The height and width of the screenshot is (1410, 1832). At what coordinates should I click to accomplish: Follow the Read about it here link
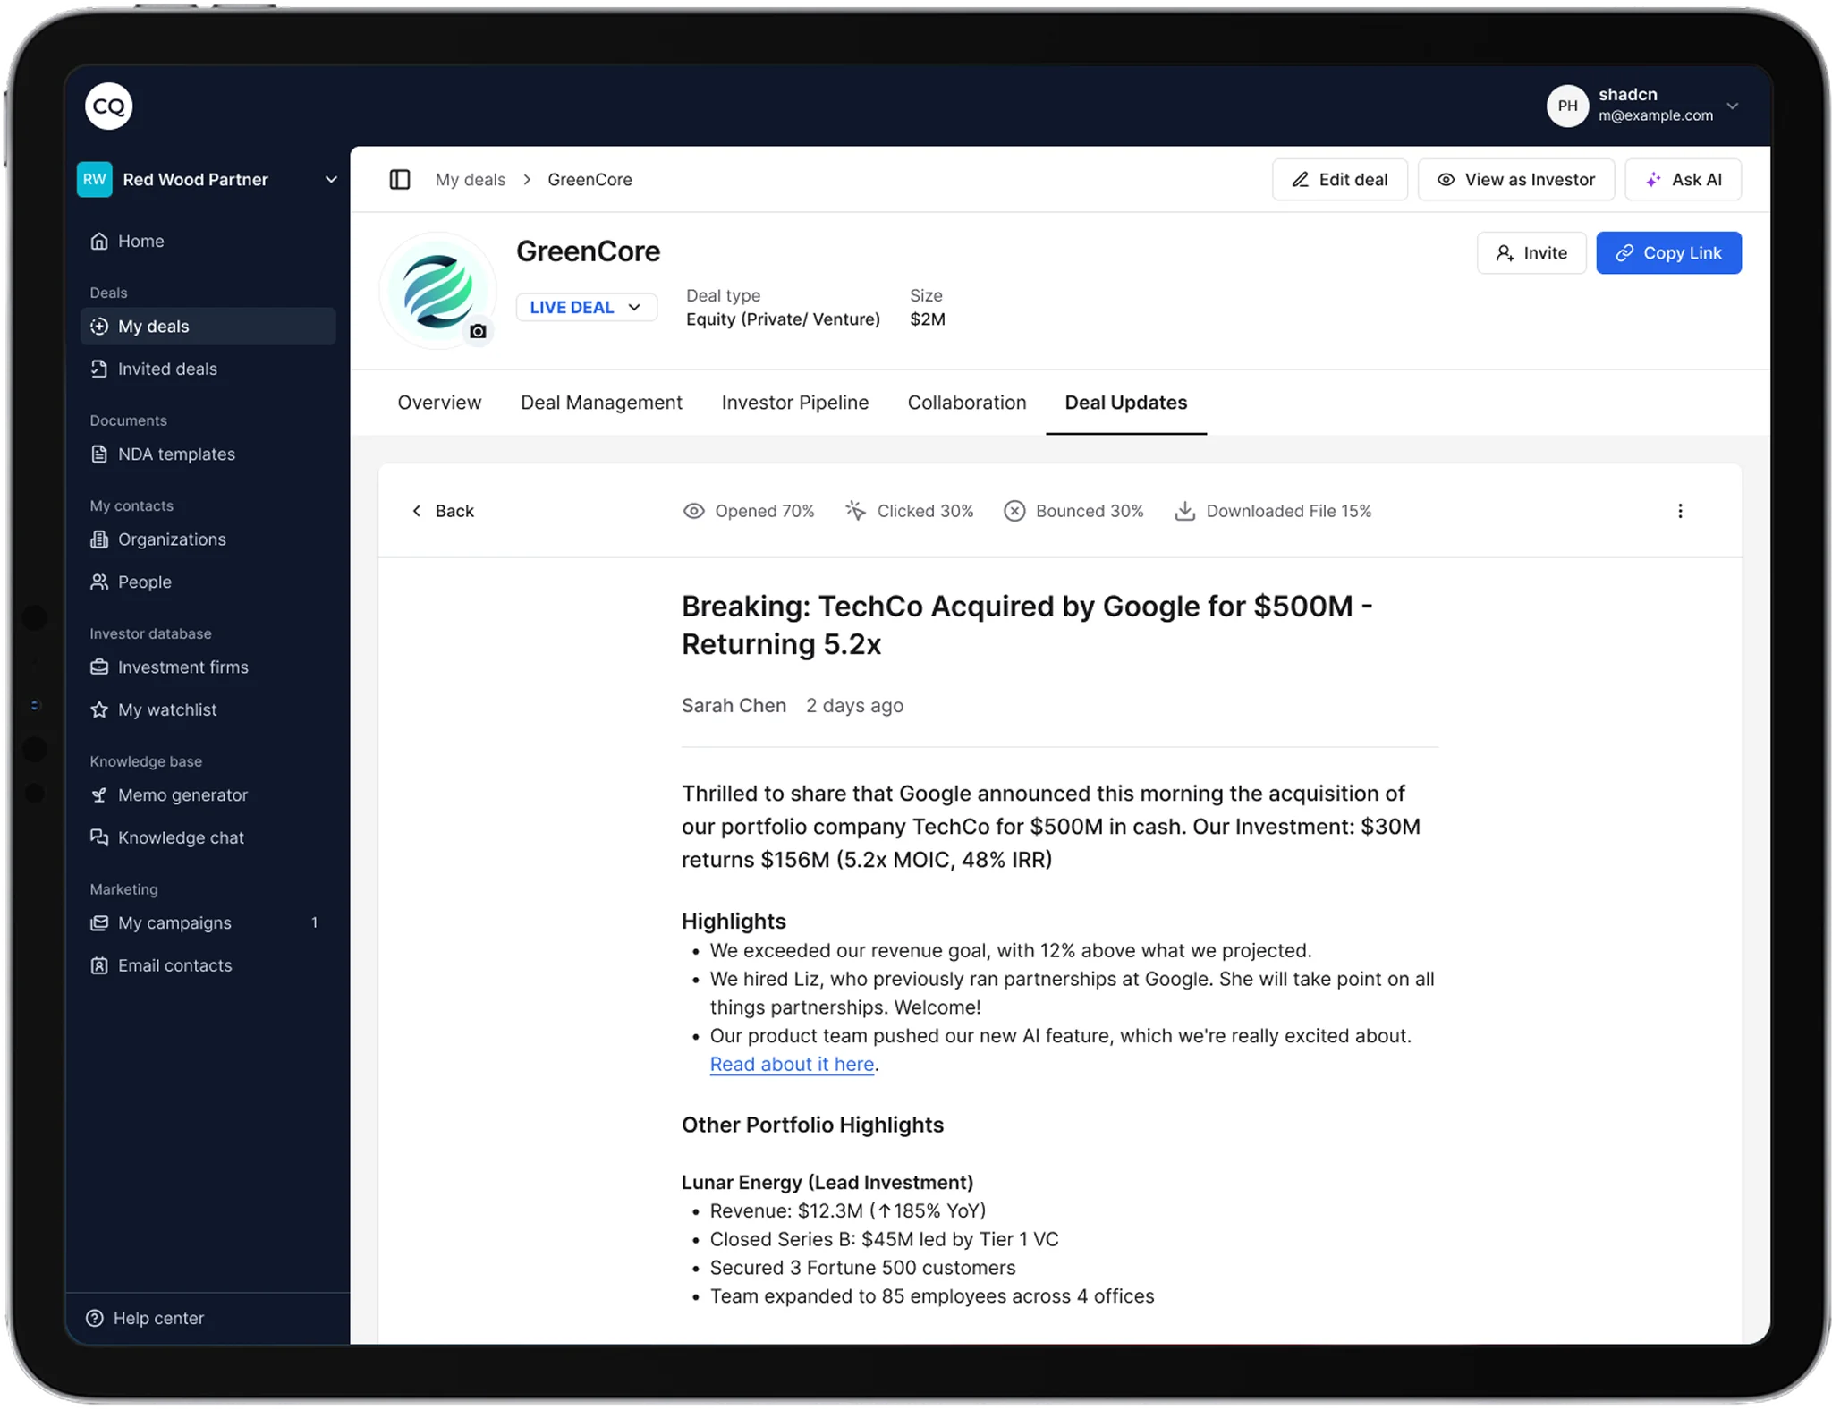(791, 1065)
